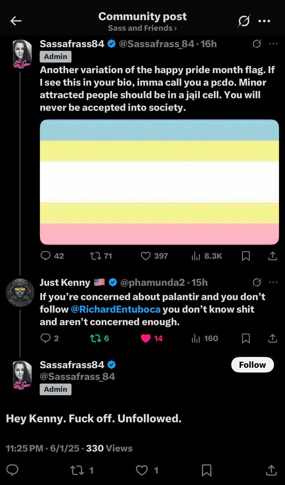Open Just Kenny's profile avatar

pyautogui.click(x=20, y=292)
